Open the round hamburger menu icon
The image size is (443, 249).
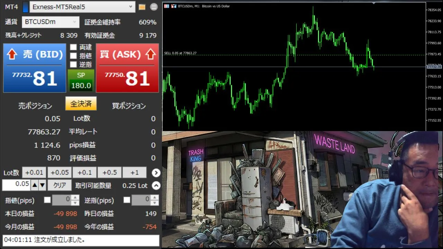click(x=154, y=7)
